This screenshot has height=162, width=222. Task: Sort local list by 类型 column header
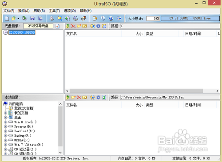pos(161,105)
